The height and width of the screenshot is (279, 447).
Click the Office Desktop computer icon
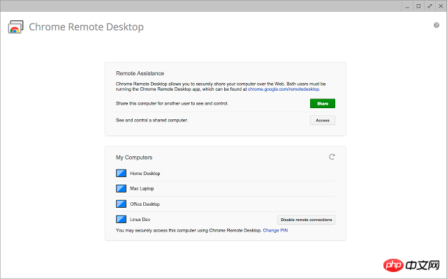(x=121, y=204)
